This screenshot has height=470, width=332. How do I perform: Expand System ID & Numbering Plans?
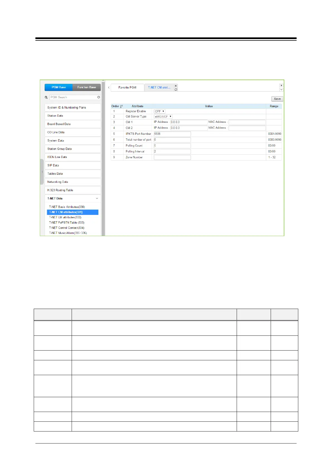tap(73, 107)
